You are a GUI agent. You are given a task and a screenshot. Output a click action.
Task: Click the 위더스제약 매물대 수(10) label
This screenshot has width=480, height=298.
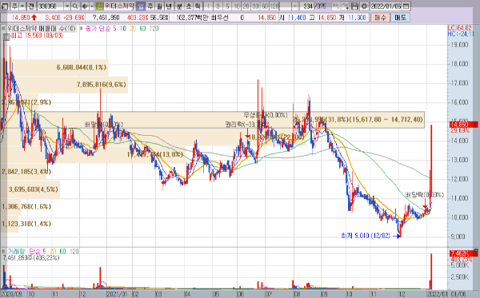click(x=42, y=29)
